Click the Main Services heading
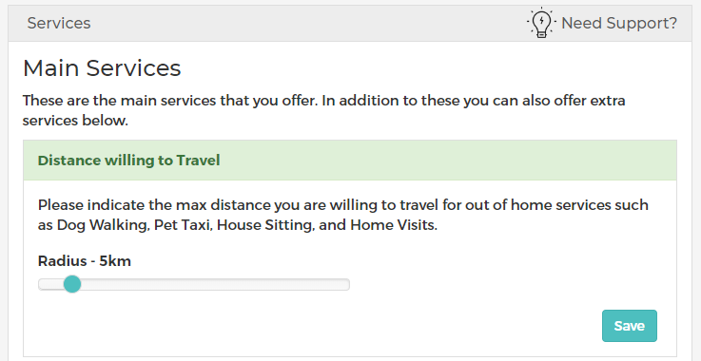701x361 pixels. (x=102, y=68)
